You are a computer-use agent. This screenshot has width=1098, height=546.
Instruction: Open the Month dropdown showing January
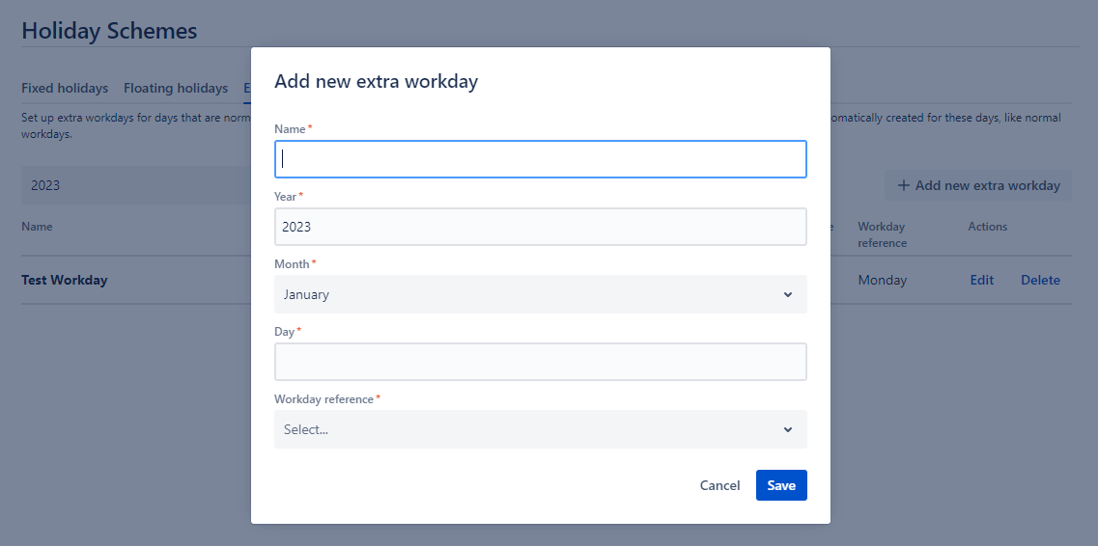click(540, 294)
